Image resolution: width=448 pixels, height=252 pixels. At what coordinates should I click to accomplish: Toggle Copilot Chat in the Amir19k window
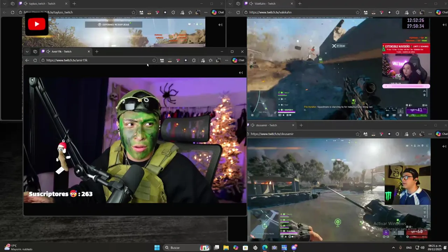coord(238,60)
